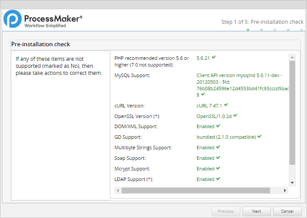Click the checkmark beside GD bundled version
This screenshot has height=218, width=307.
click(259, 137)
